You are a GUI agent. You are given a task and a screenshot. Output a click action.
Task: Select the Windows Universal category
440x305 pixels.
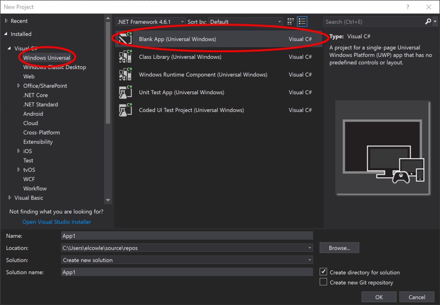47,57
